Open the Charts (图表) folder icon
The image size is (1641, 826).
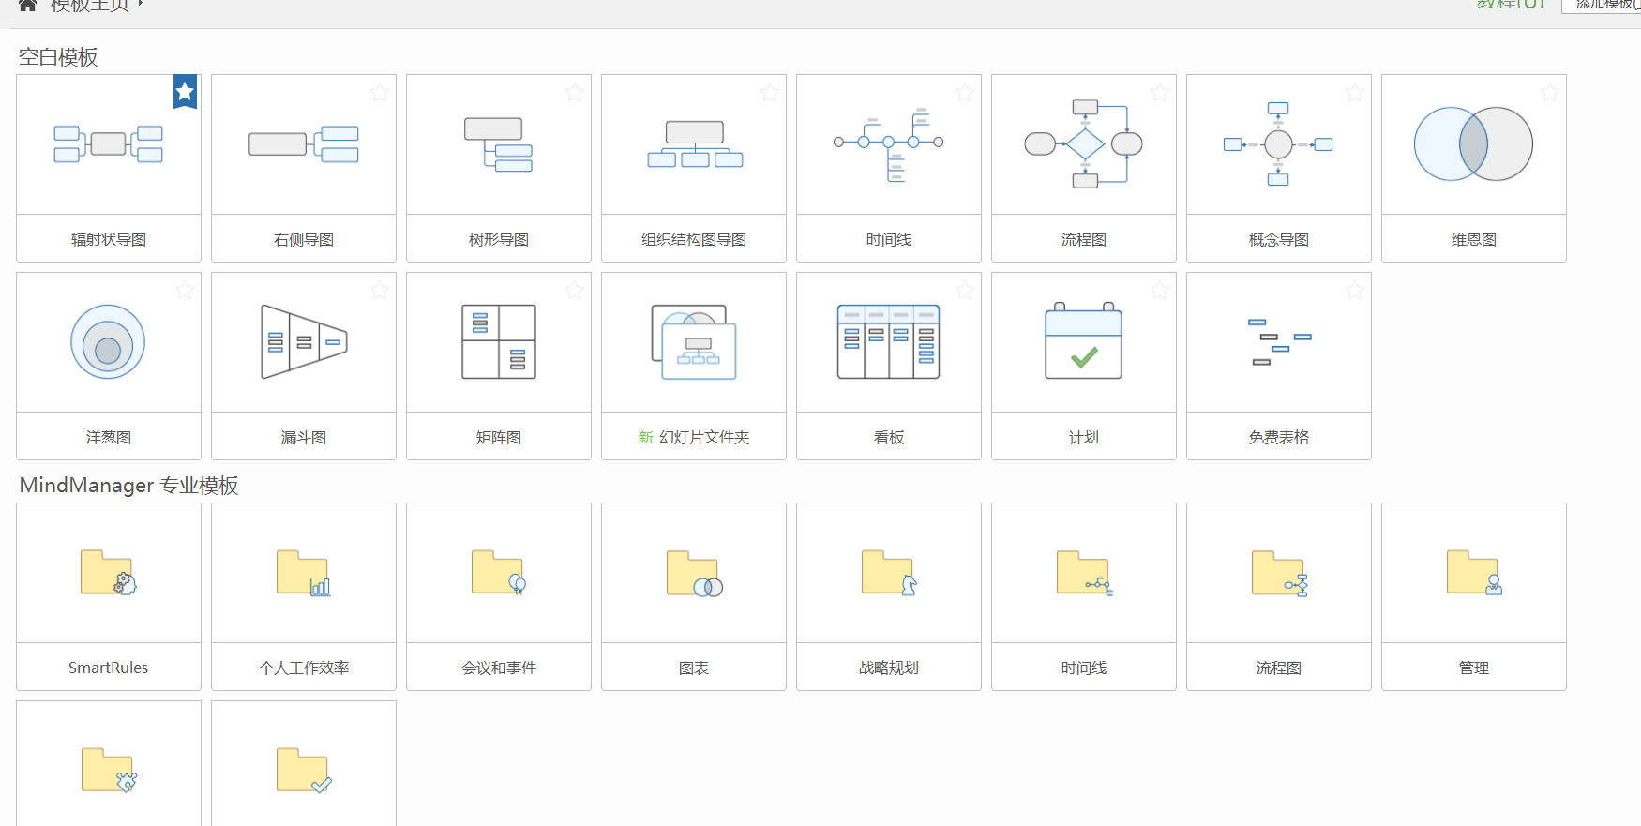[695, 574]
